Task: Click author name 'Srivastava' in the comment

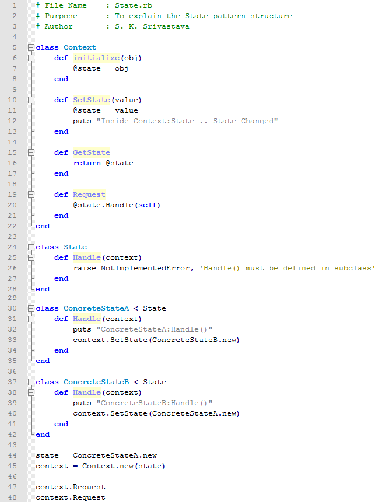Action: [x=166, y=26]
